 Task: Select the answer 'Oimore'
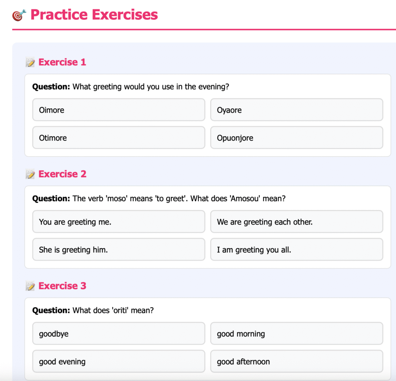pyautogui.click(x=118, y=110)
